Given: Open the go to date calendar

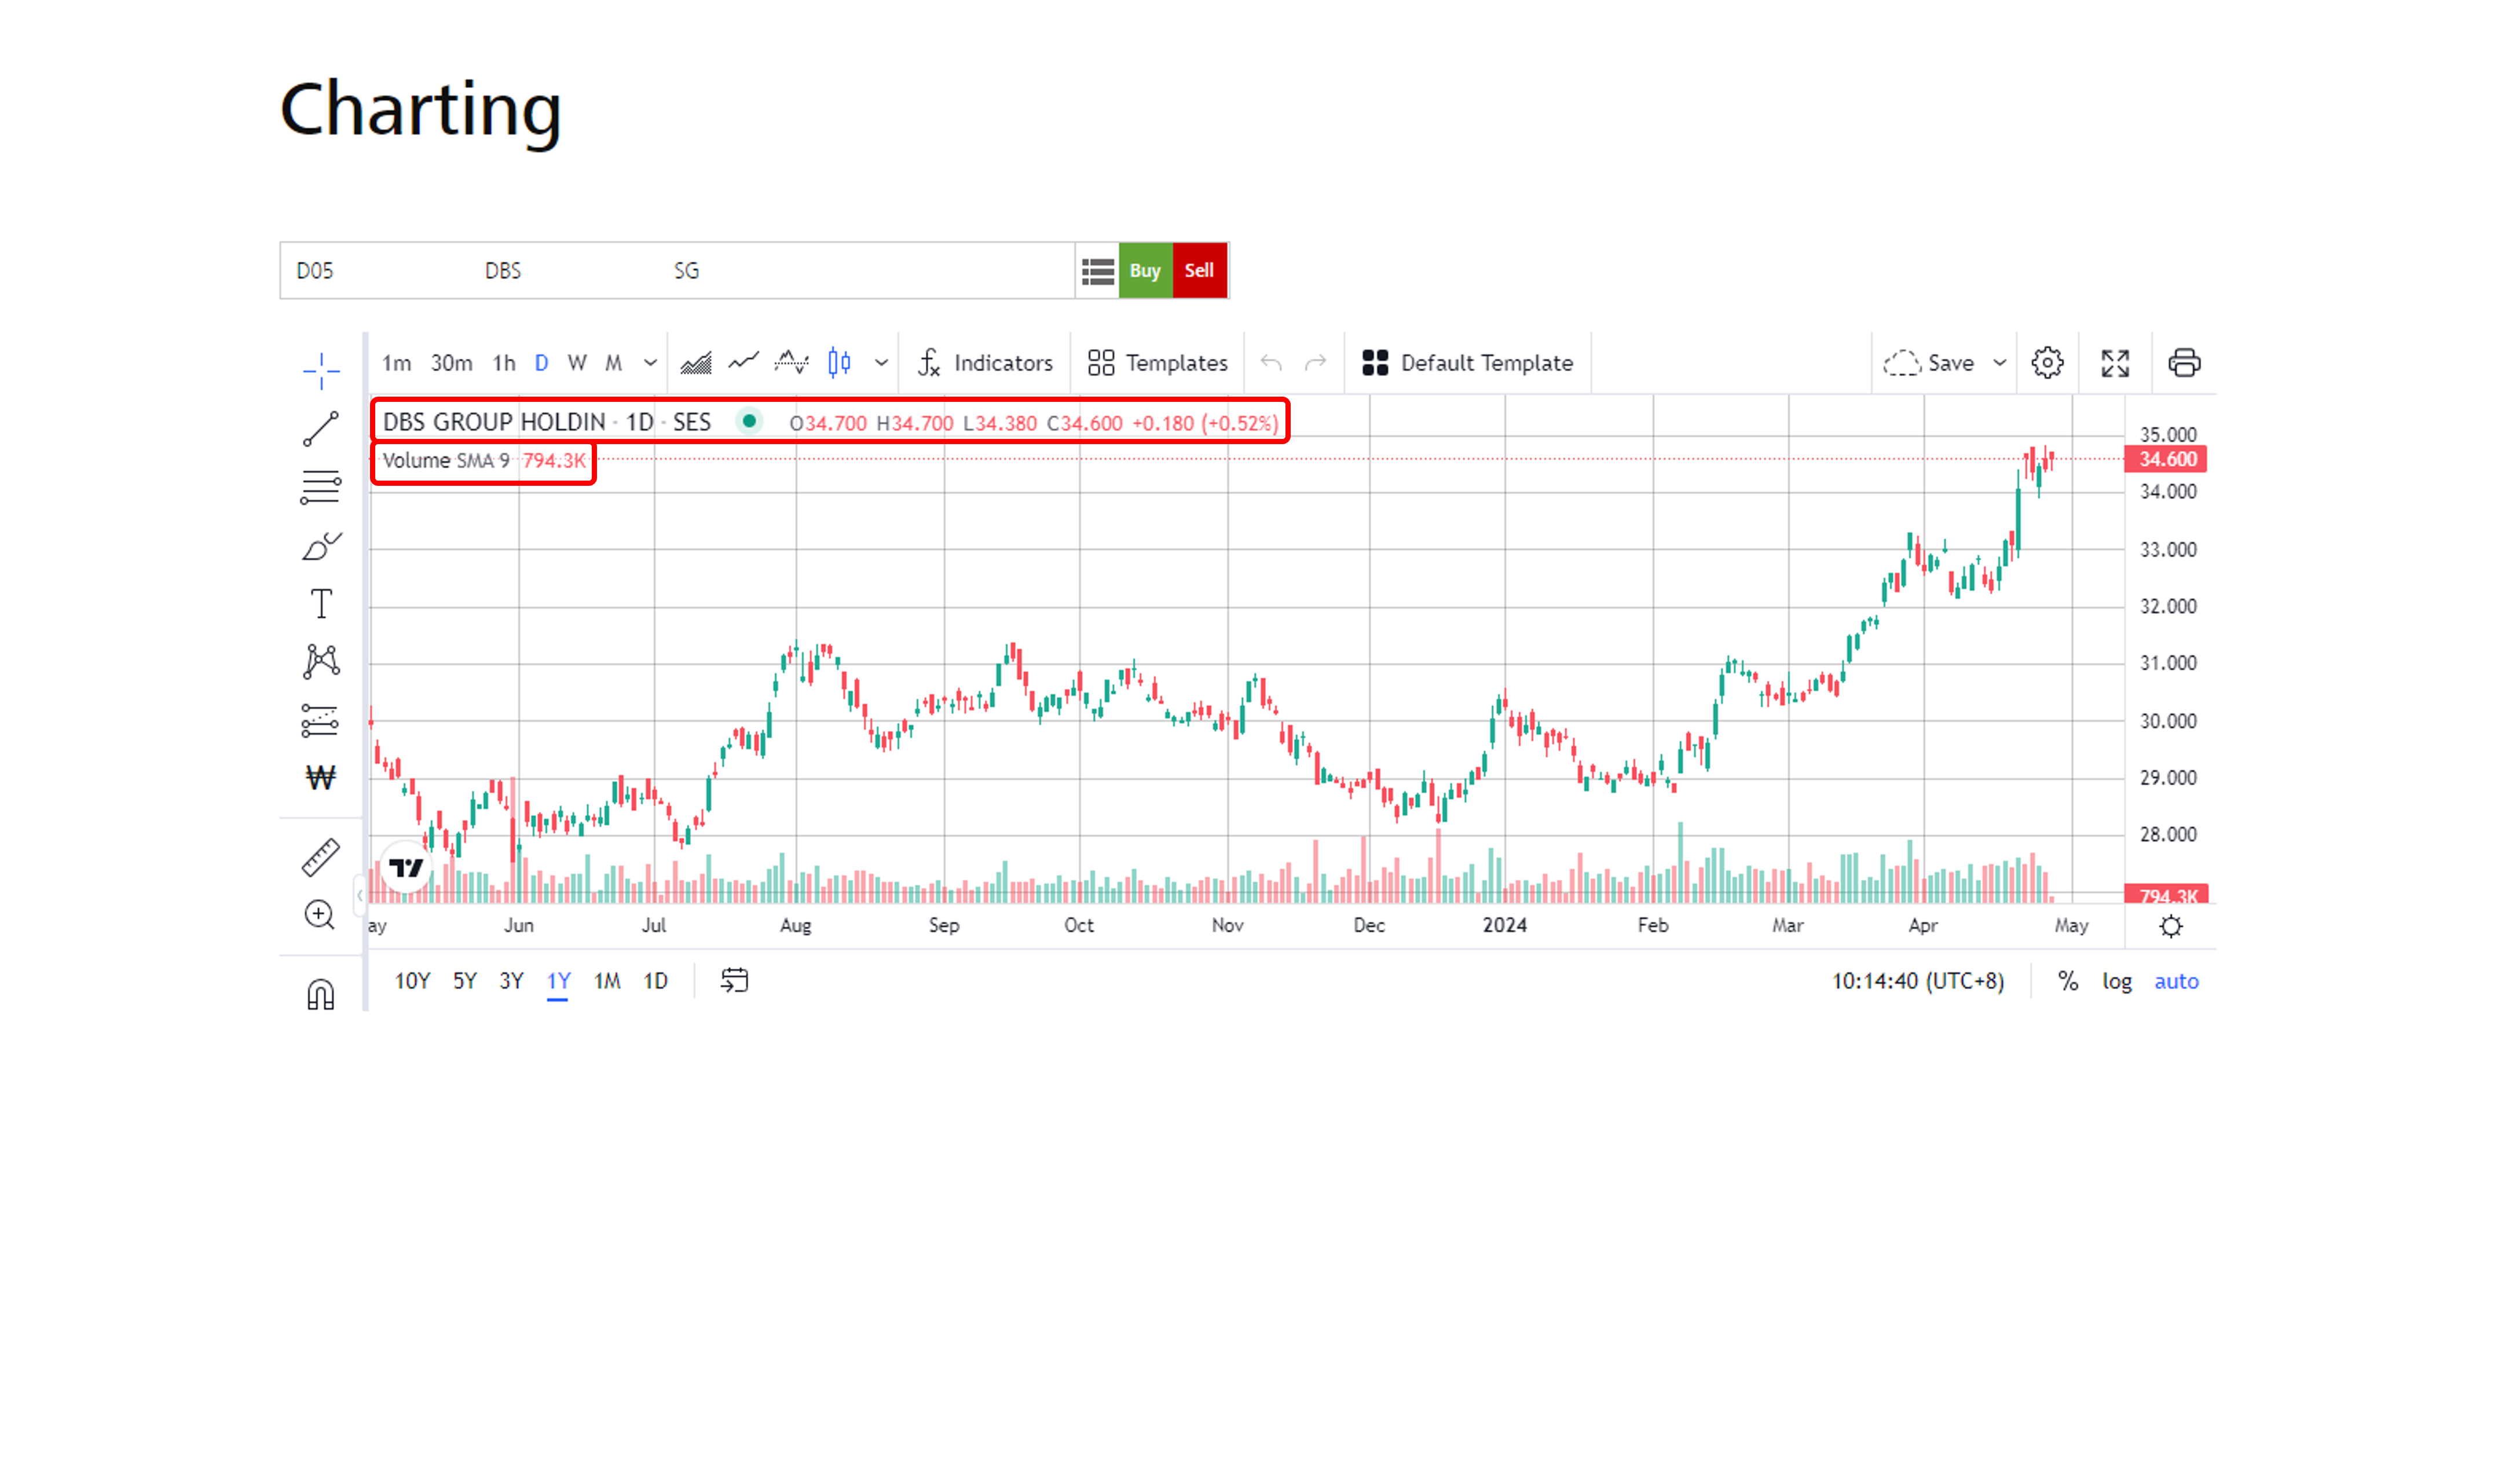Looking at the screenshot, I should pos(734,980).
